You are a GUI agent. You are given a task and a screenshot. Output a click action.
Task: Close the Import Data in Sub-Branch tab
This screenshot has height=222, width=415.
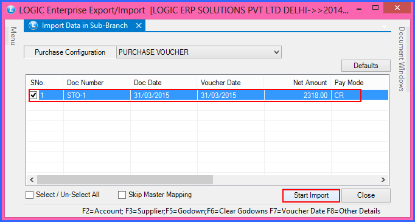(x=139, y=26)
